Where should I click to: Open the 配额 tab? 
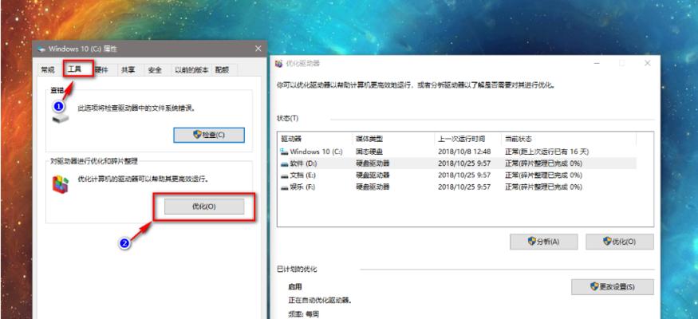[x=222, y=70]
